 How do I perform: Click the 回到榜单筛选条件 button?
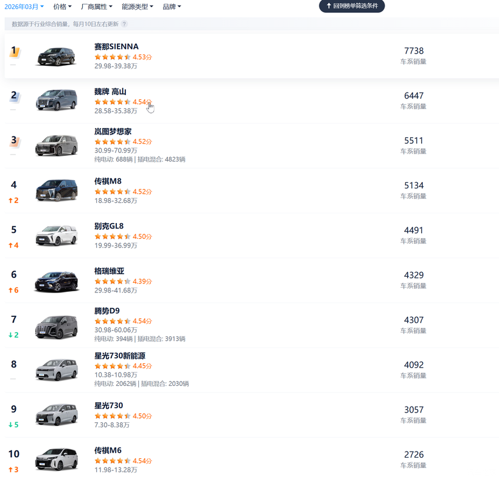point(352,6)
